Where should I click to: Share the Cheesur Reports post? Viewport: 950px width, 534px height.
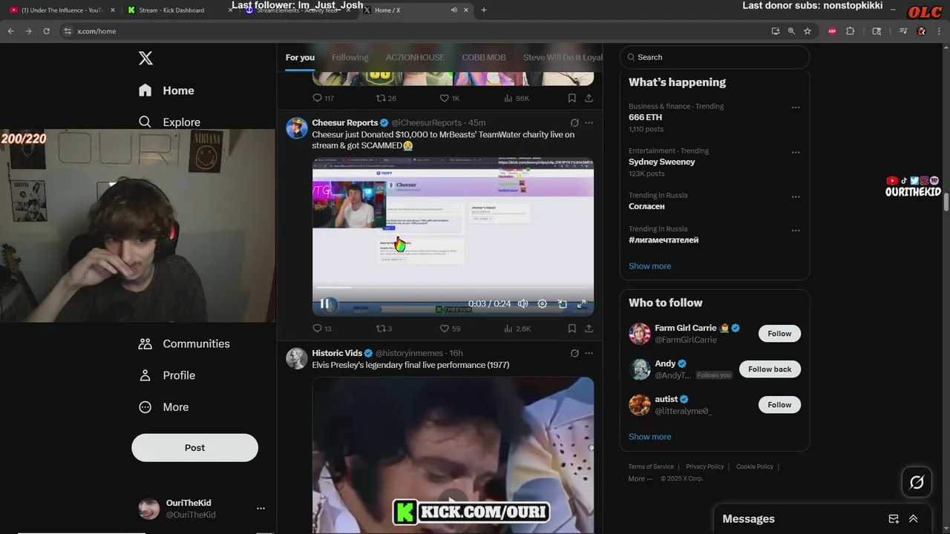(x=589, y=329)
